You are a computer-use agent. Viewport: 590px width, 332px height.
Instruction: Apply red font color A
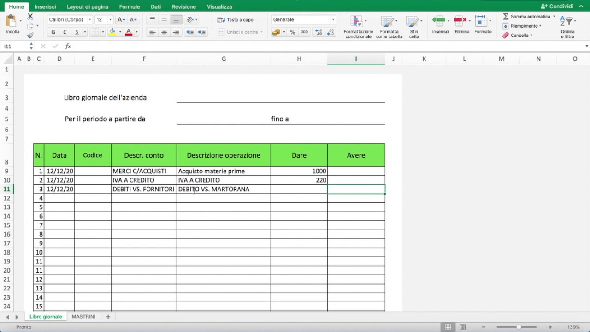[x=129, y=32]
